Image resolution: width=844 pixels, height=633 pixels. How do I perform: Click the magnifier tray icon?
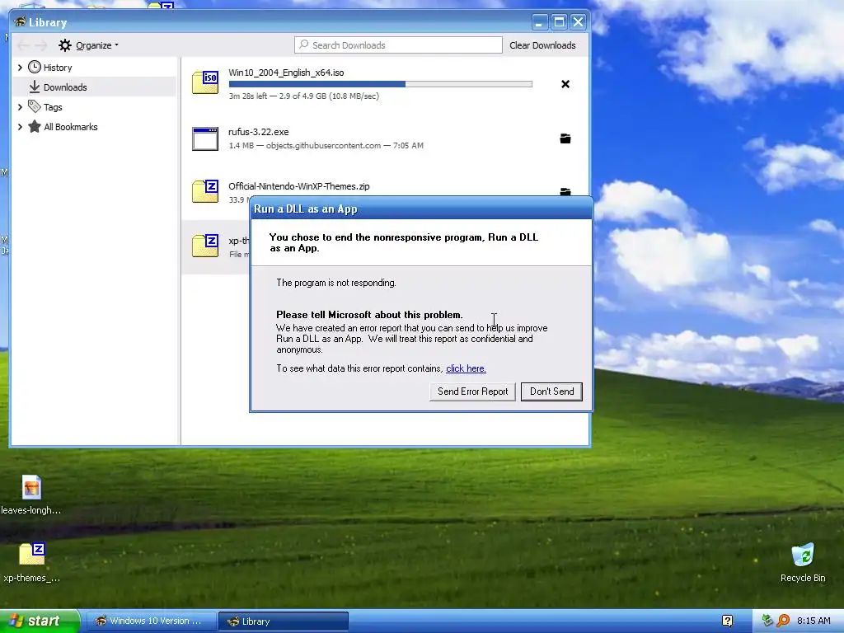click(x=783, y=621)
